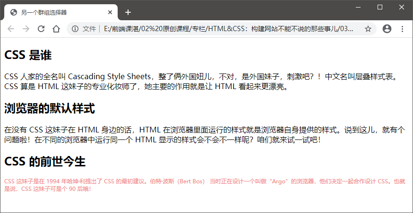Viewport: 413px width, 213px height.
Task: Click the red paragraph mentioning "Bert Bos"
Action: pyautogui.click(x=205, y=185)
